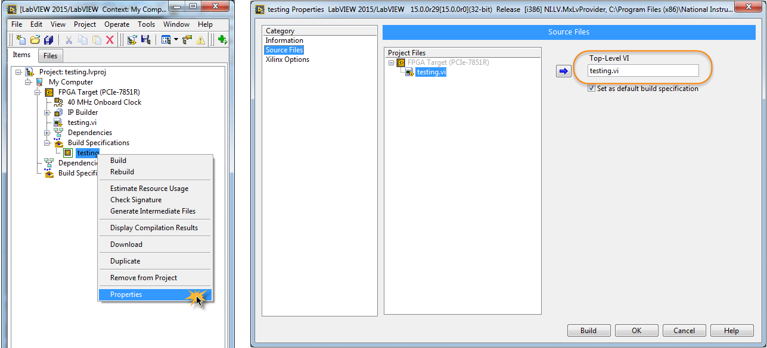Viewport: 767px width, 348px height.
Task: Click the blue arrow to set Top-Level VI
Action: tap(564, 71)
